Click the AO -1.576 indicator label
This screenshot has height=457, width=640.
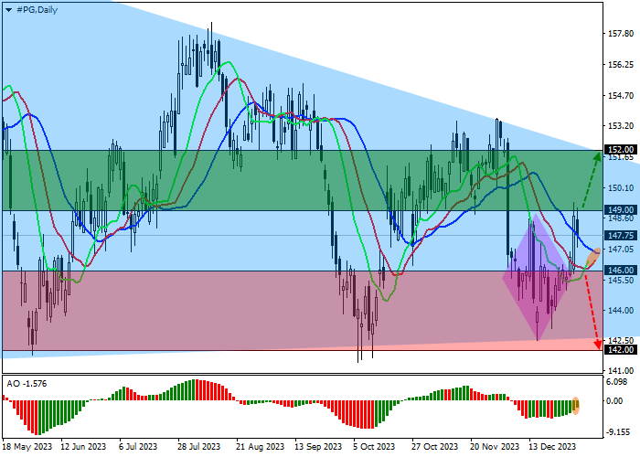[27, 384]
